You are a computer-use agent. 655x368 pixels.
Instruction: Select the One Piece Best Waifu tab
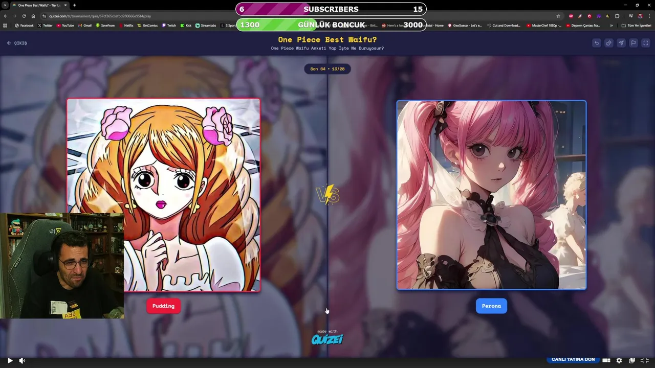[x=39, y=5]
